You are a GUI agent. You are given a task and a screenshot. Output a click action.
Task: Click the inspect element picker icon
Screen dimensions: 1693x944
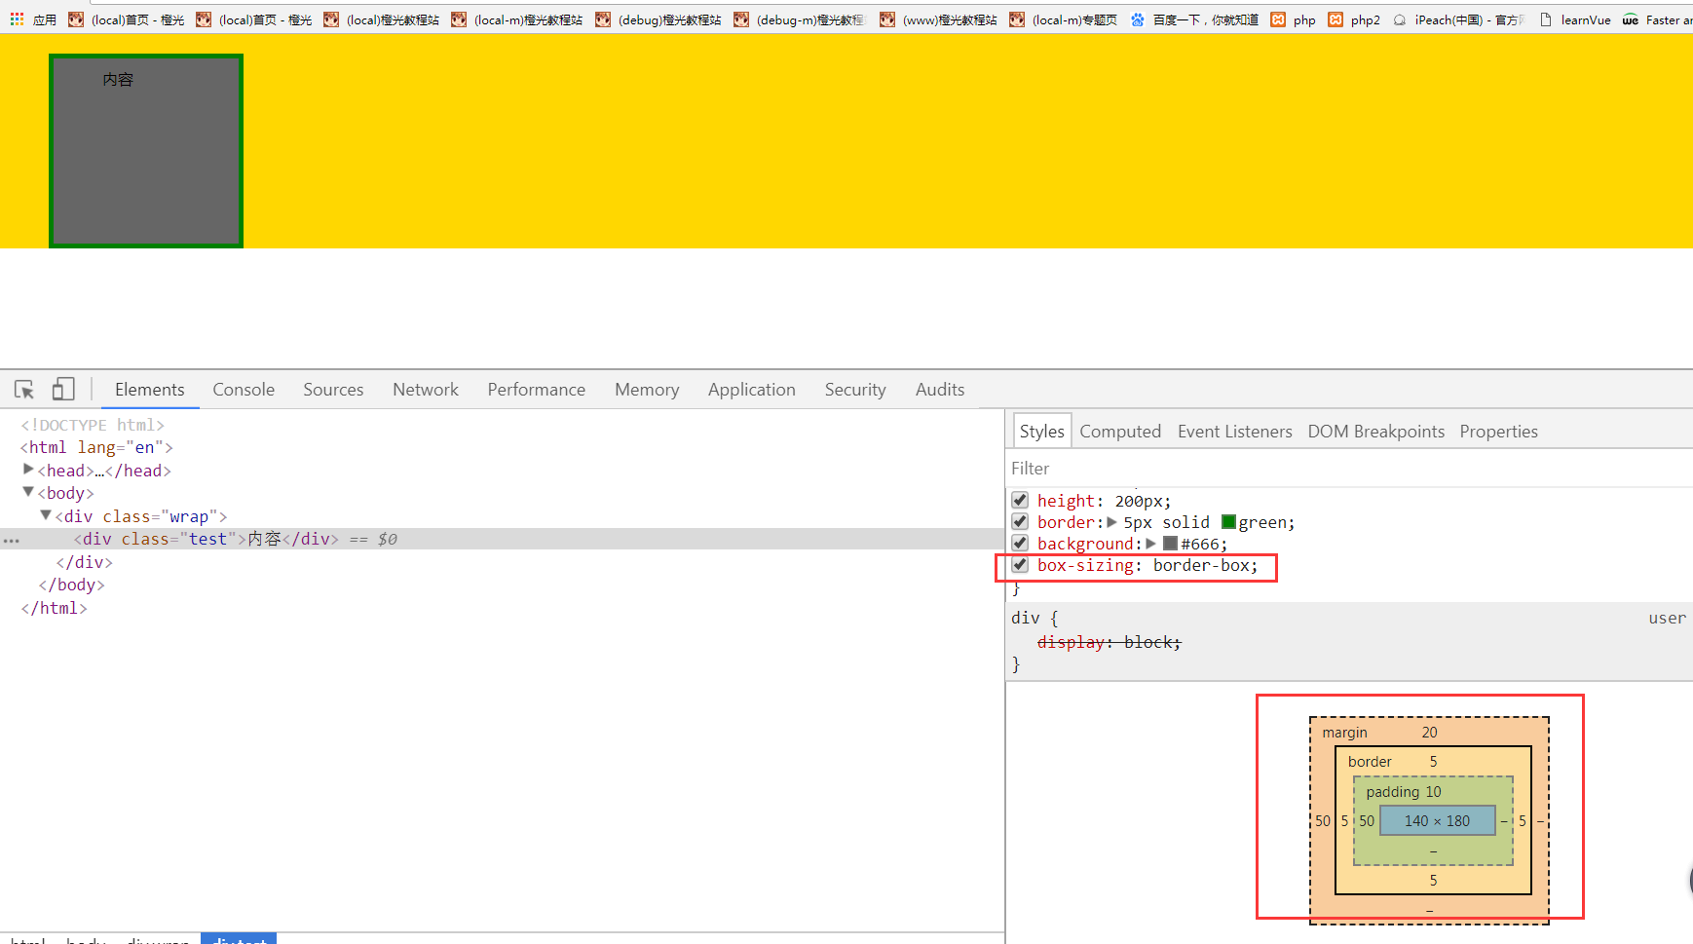[x=24, y=390]
